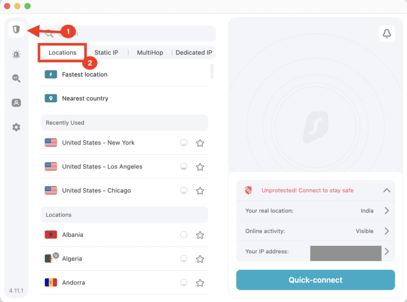Screen dimensions: 407x302
Task: Click the Fastest location lightning icon
Action: pos(51,75)
